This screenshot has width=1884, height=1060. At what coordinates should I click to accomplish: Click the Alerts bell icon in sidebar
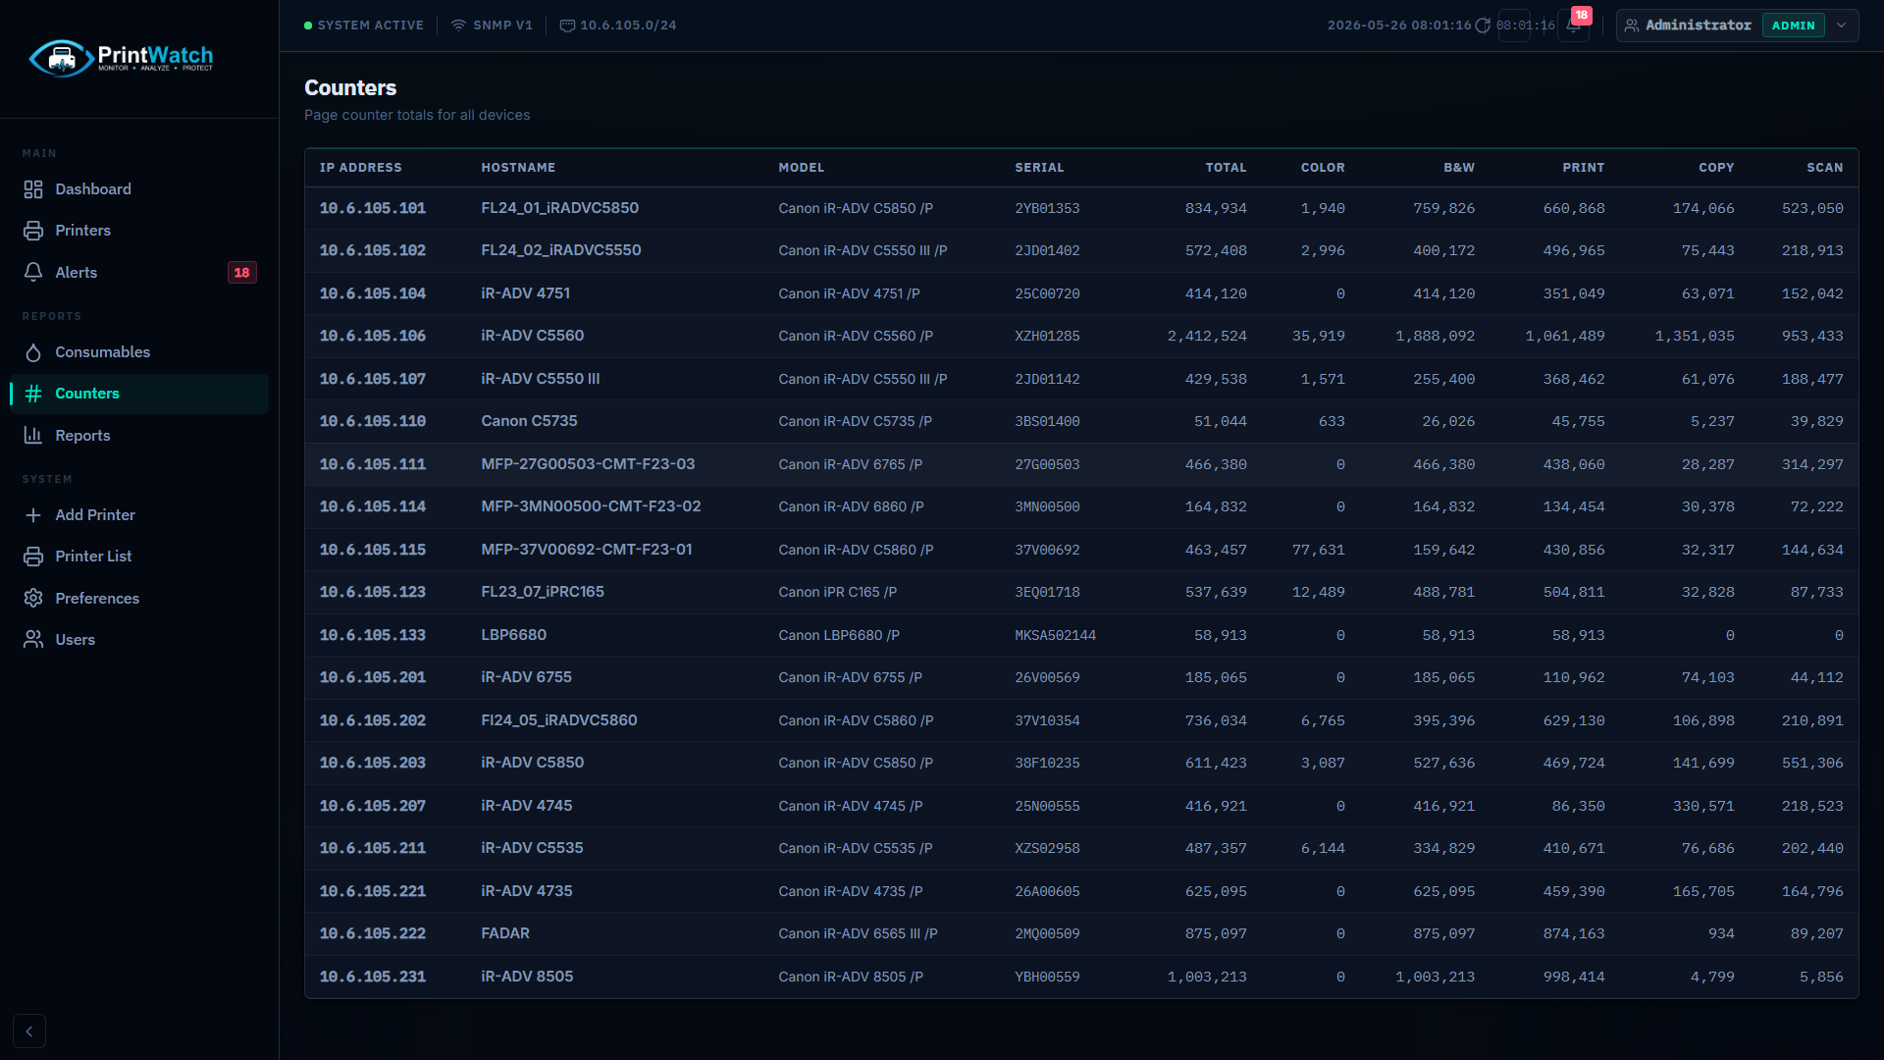[33, 273]
